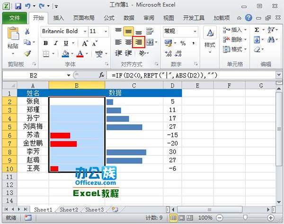Click the Clear eraser icon
The width and height of the screenshot is (284, 224).
tap(257, 49)
